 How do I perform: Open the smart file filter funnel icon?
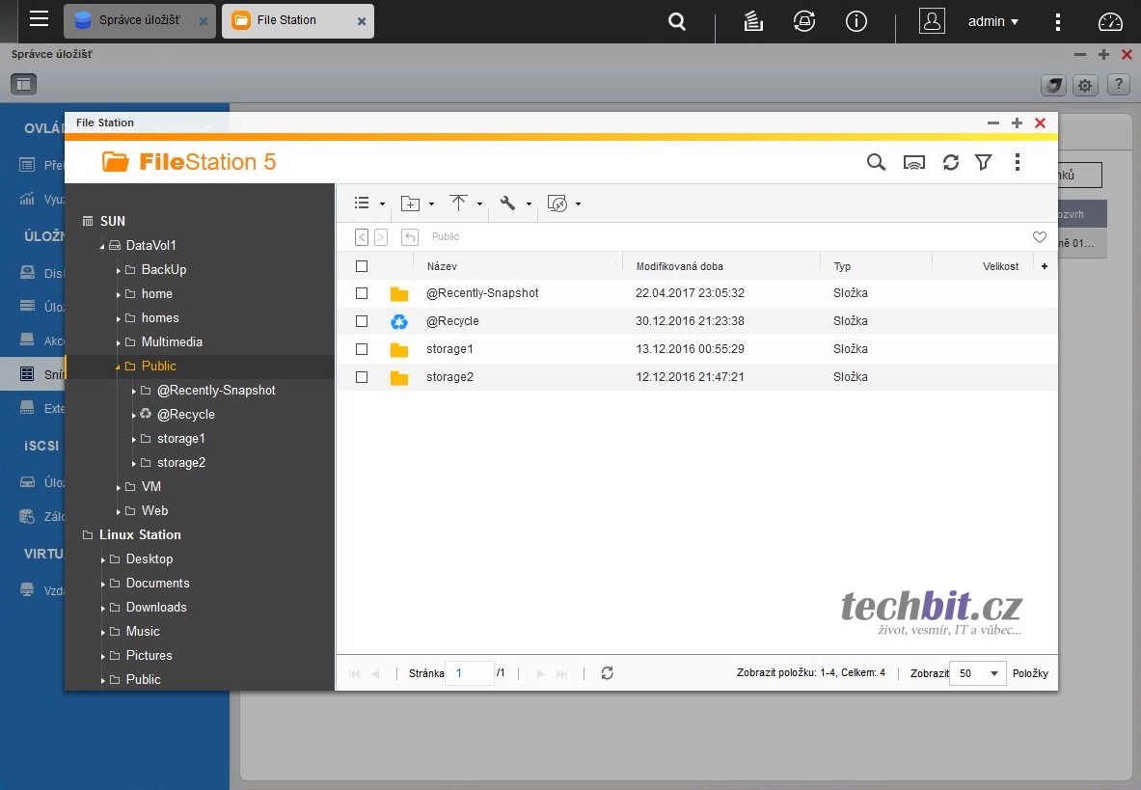(x=983, y=162)
